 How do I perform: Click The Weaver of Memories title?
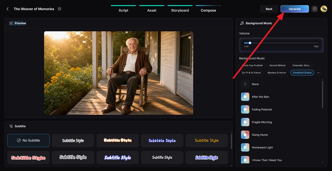(34, 9)
